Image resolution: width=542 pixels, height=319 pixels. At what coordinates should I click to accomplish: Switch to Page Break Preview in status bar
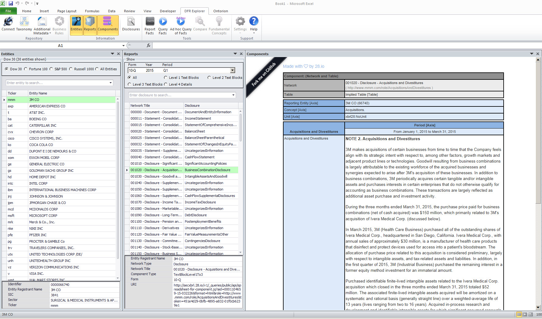530,314
